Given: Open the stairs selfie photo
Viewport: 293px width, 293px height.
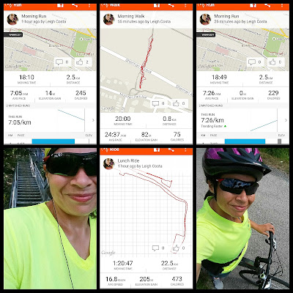Looking at the screenshot, I should click(50, 218).
